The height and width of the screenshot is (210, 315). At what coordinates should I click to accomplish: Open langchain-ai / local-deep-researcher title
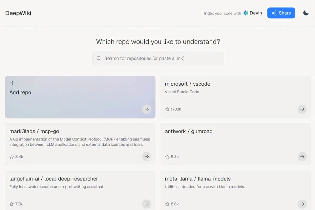53,179
